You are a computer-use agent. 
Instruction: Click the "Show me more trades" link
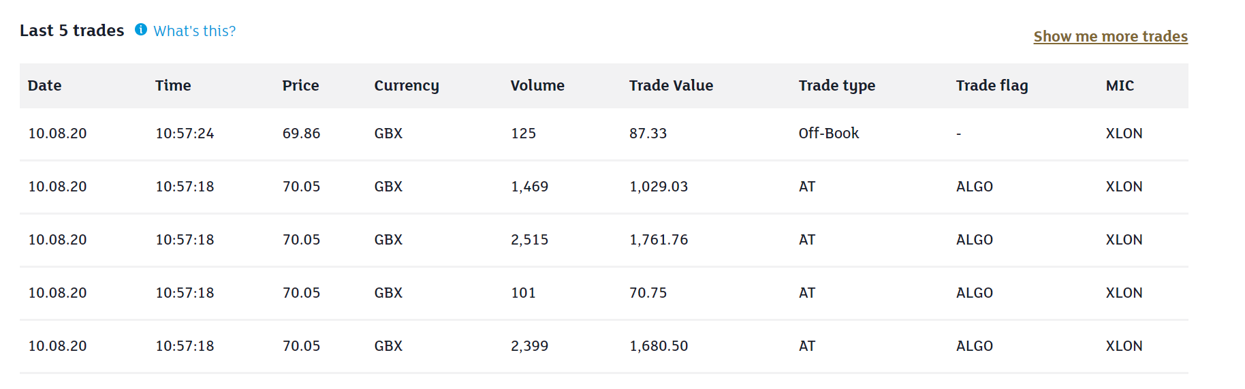[1110, 37]
